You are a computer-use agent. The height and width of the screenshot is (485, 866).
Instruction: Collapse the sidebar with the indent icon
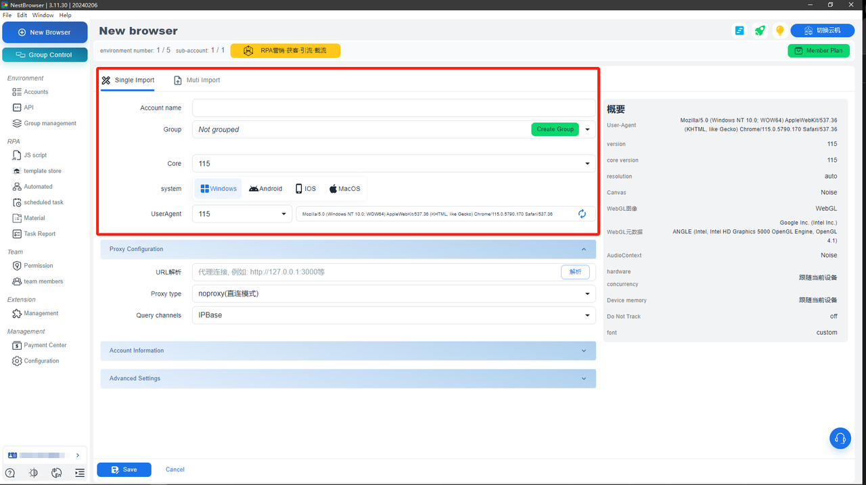click(x=80, y=473)
